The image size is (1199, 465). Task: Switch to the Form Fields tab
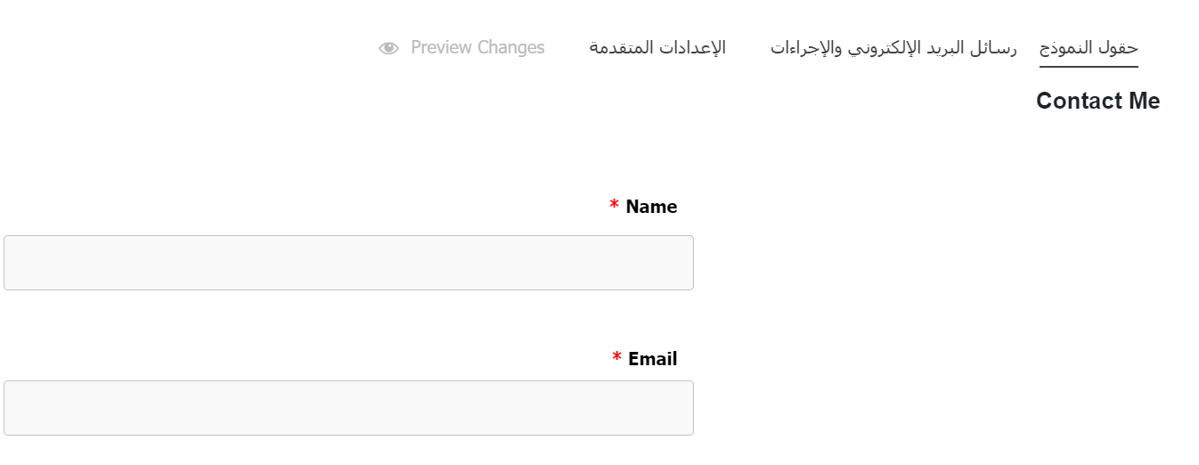click(1089, 47)
